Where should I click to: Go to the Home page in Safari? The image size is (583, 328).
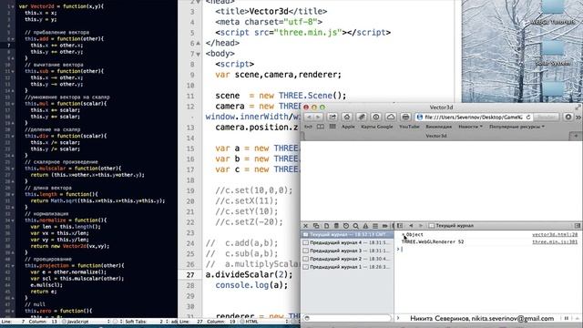click(347, 117)
